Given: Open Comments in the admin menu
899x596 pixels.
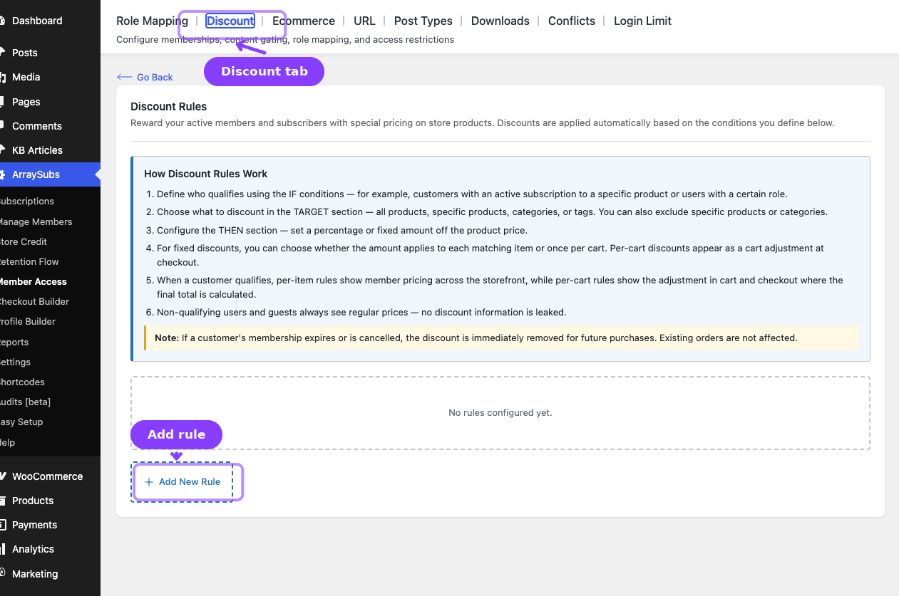Looking at the screenshot, I should click(x=50, y=126).
